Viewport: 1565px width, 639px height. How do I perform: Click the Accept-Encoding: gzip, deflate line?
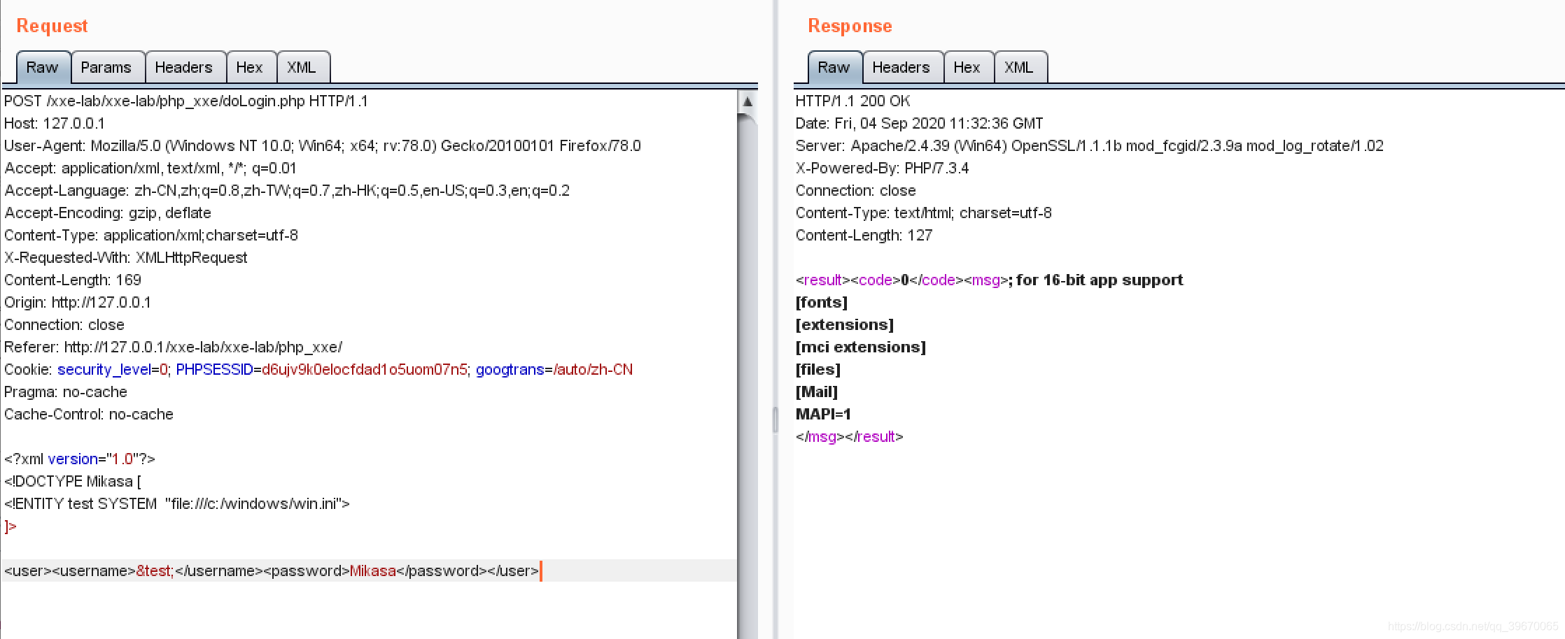coord(108,213)
